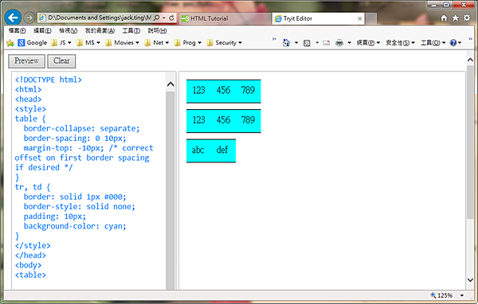Go back with the browser Back arrow
This screenshot has height=304, width=478.
tap(13, 18)
